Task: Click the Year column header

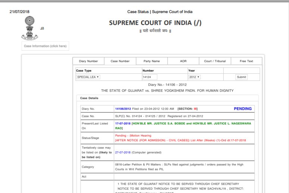Action: pyautogui.click(x=192, y=70)
